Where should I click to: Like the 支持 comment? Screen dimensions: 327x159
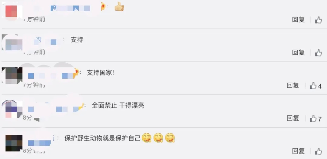(x=319, y=53)
